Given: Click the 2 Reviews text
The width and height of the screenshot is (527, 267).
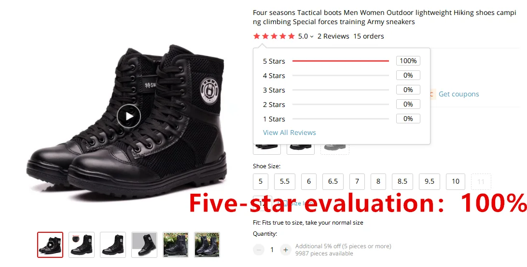Looking at the screenshot, I should coord(333,36).
